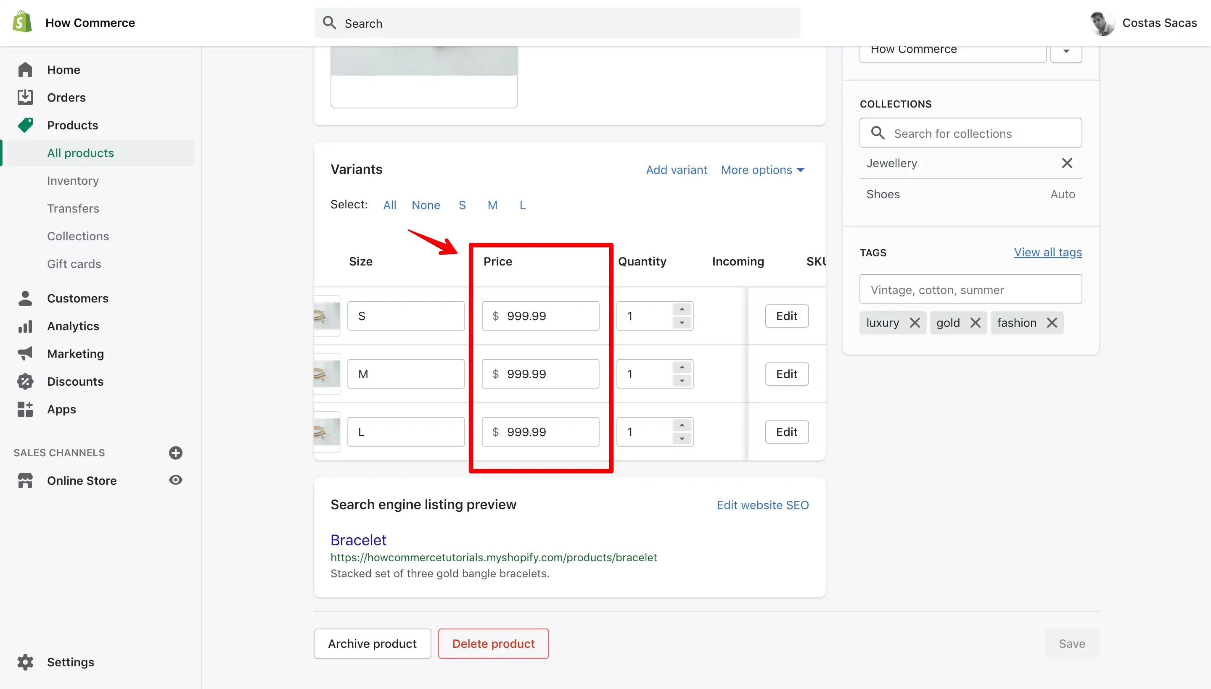
Task: Remove the fashion tag
Action: click(x=1051, y=323)
